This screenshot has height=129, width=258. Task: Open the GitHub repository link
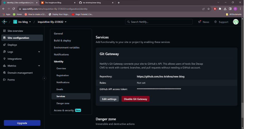coord(160,77)
